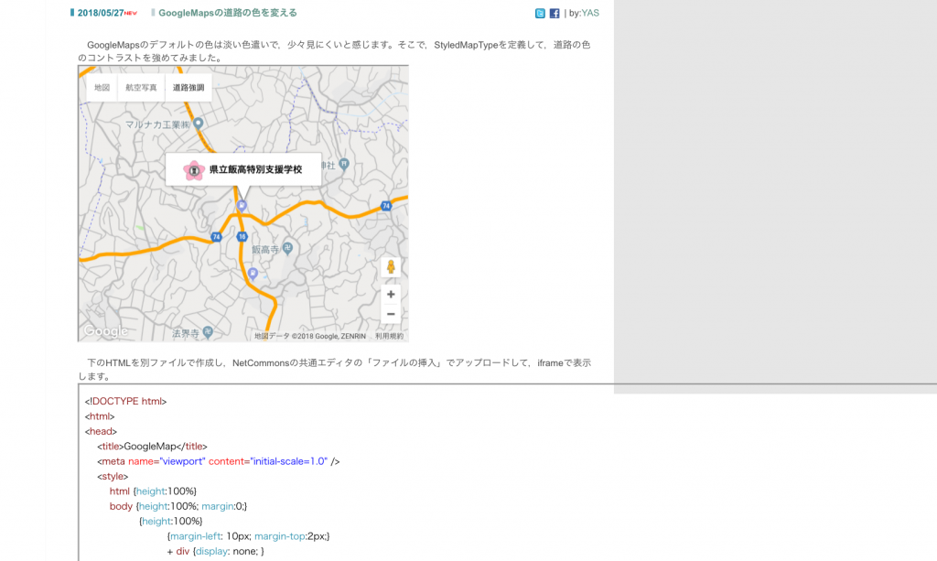This screenshot has height=561, width=937.
Task: Open the 2018/05/27 date link
Action: [101, 13]
